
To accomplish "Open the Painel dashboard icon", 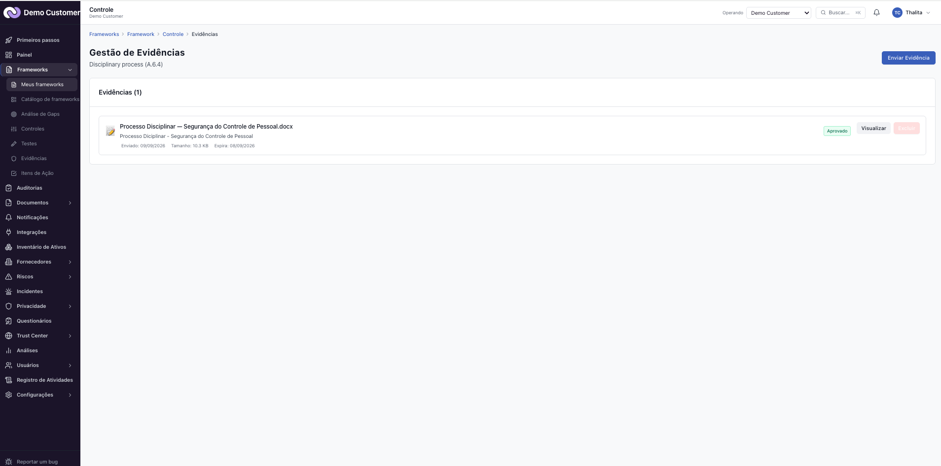I will tap(8, 55).
